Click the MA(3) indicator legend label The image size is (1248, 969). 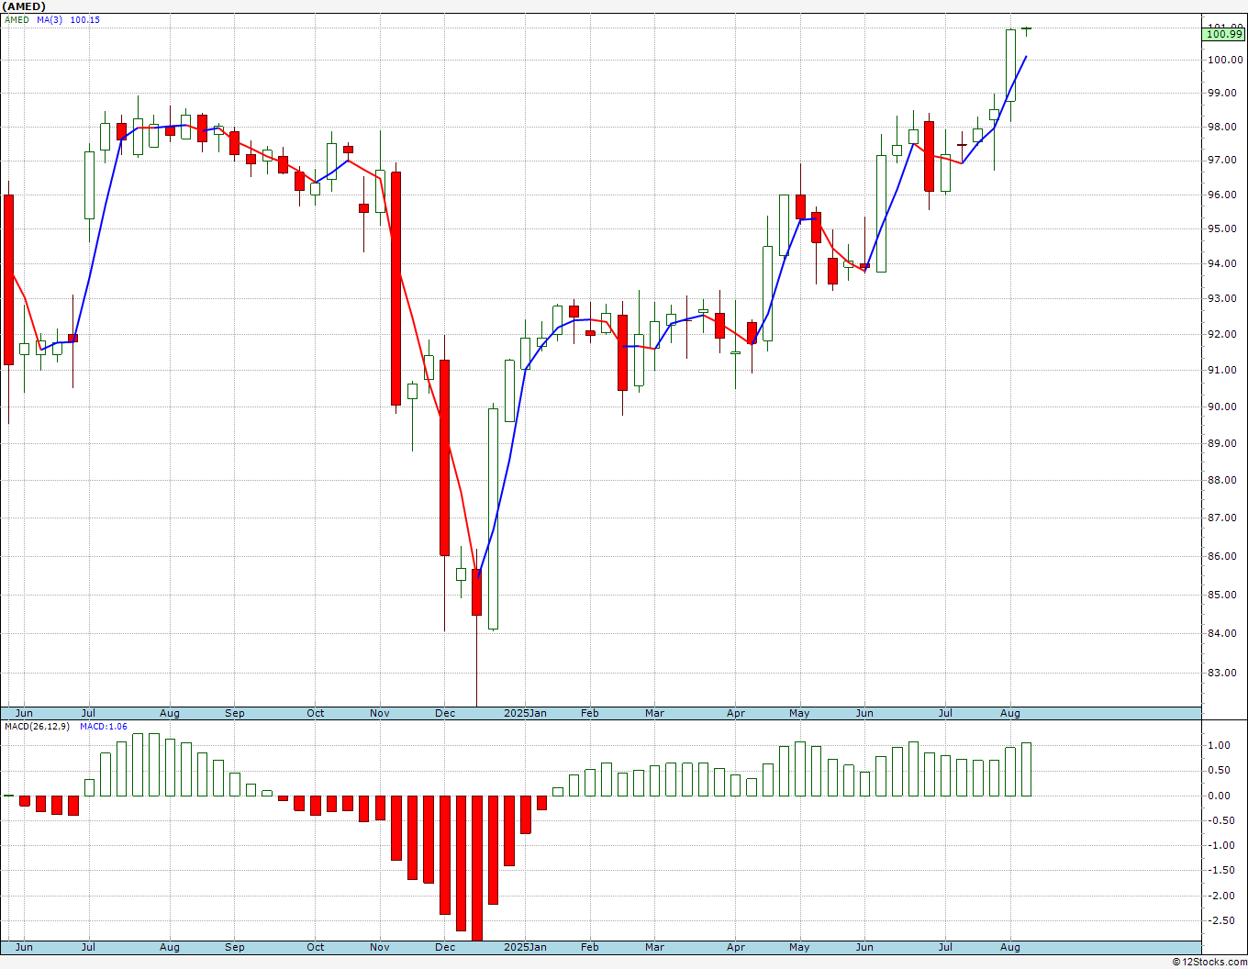pos(50,20)
